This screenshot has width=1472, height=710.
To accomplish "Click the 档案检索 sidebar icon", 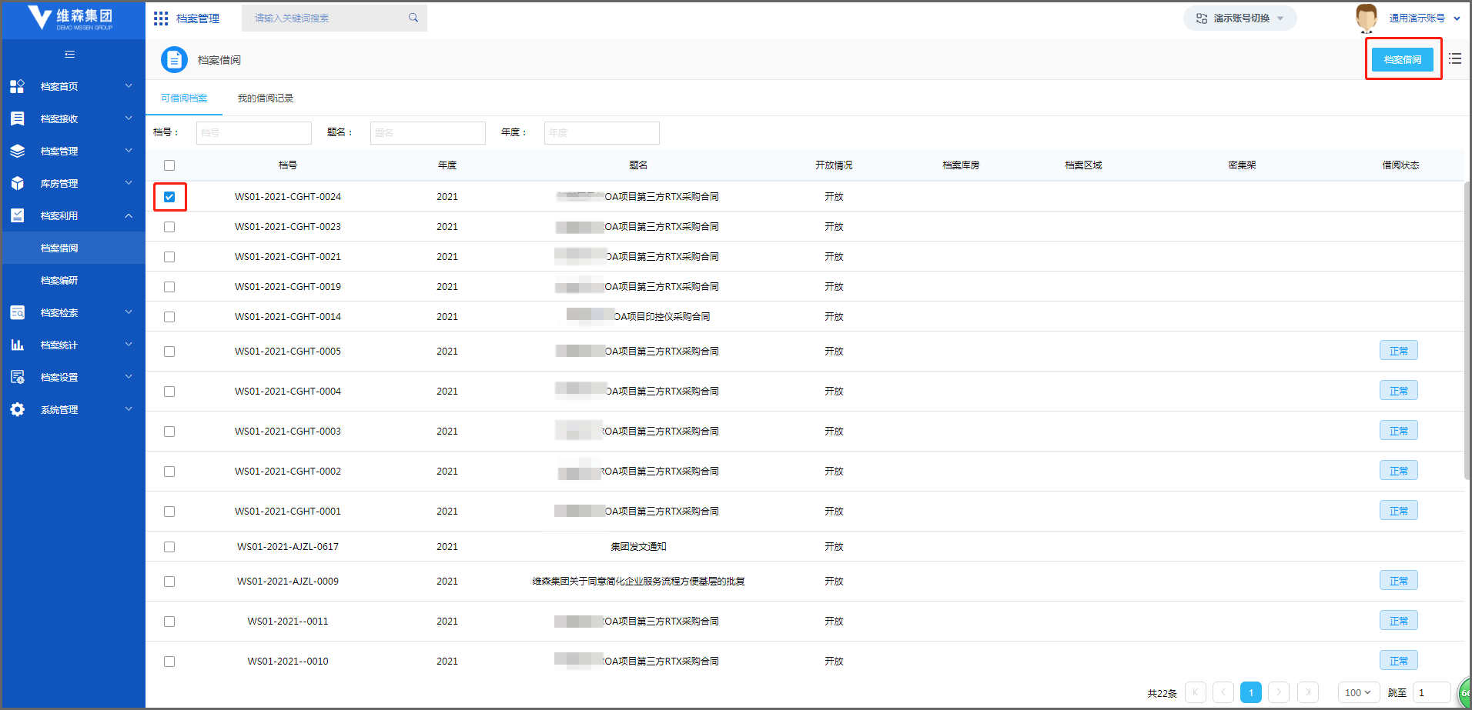I will pyautogui.click(x=17, y=312).
